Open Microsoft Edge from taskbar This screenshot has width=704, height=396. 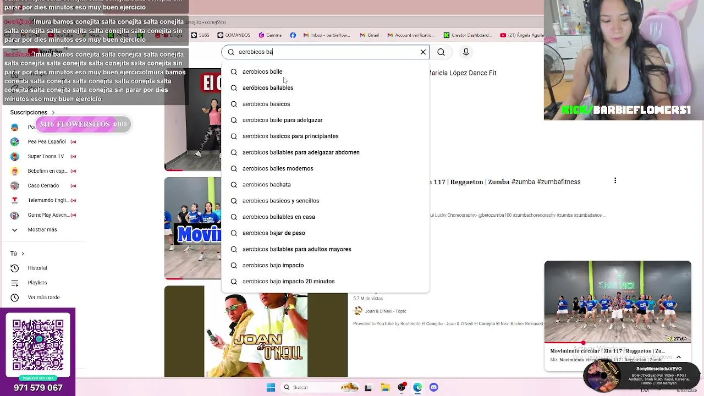click(417, 387)
